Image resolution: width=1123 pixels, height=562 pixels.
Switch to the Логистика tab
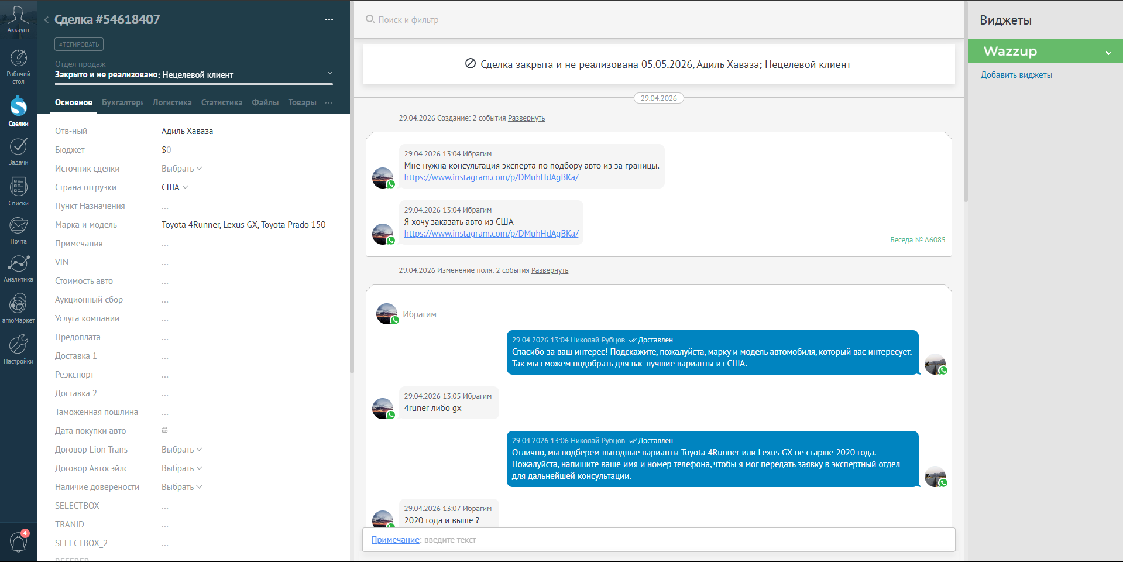click(x=172, y=102)
